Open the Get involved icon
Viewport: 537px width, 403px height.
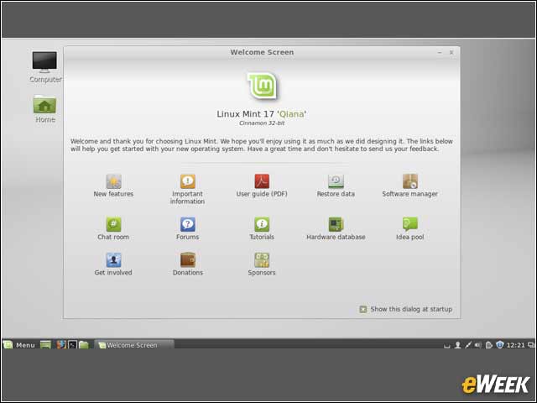(113, 260)
